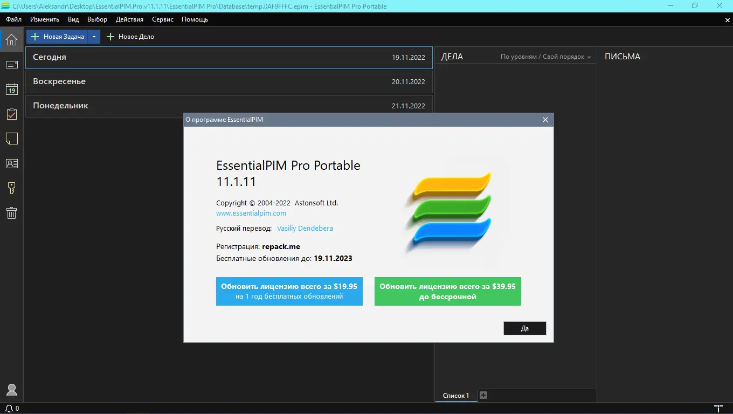Open the Mail module in sidebar
Image resolution: width=733 pixels, height=414 pixels.
[11, 65]
